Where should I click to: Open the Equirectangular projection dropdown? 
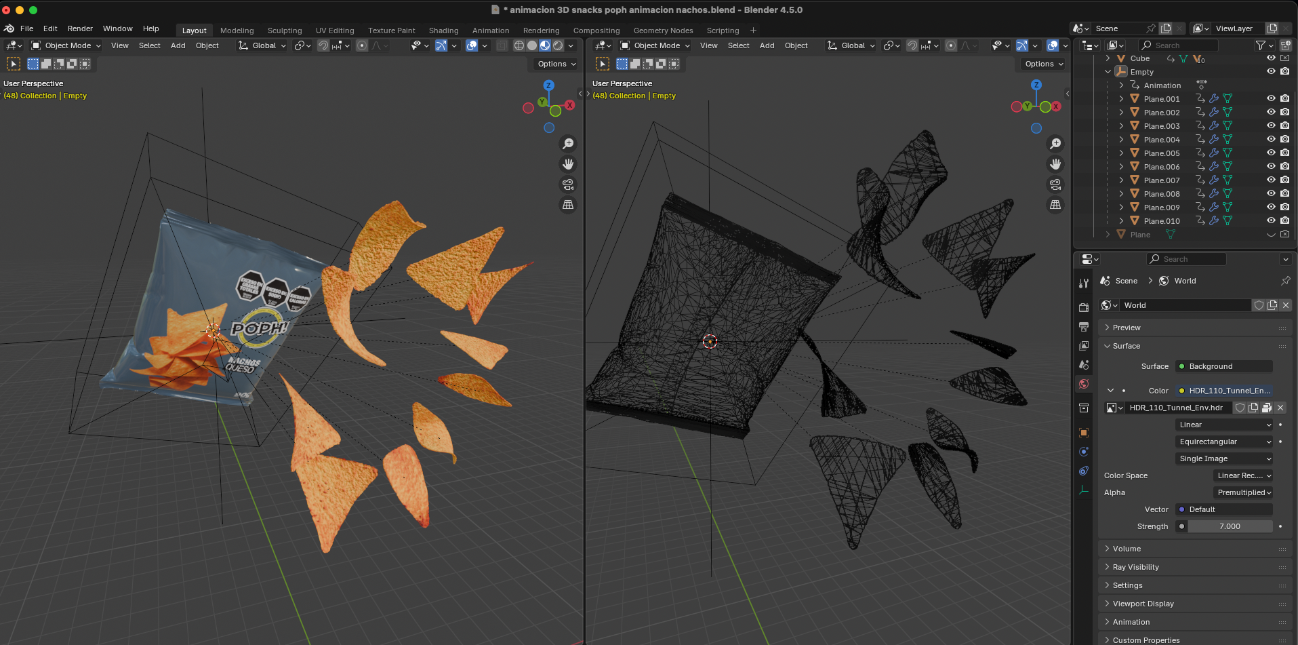[1224, 442]
